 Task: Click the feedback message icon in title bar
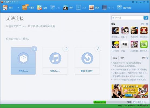tap(133, 2)
